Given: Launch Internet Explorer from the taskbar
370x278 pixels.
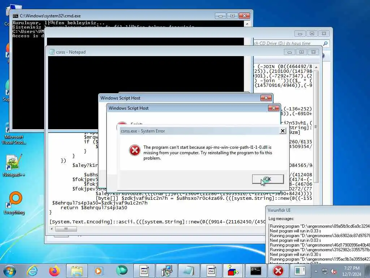Looking at the screenshot, I should 32,271.
